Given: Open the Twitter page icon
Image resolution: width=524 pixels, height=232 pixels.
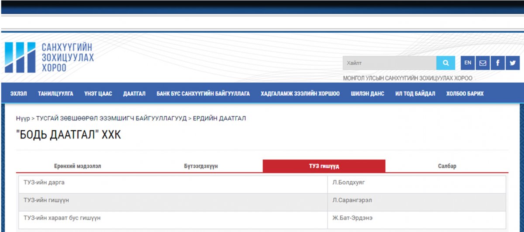Looking at the screenshot, I should click(x=512, y=63).
